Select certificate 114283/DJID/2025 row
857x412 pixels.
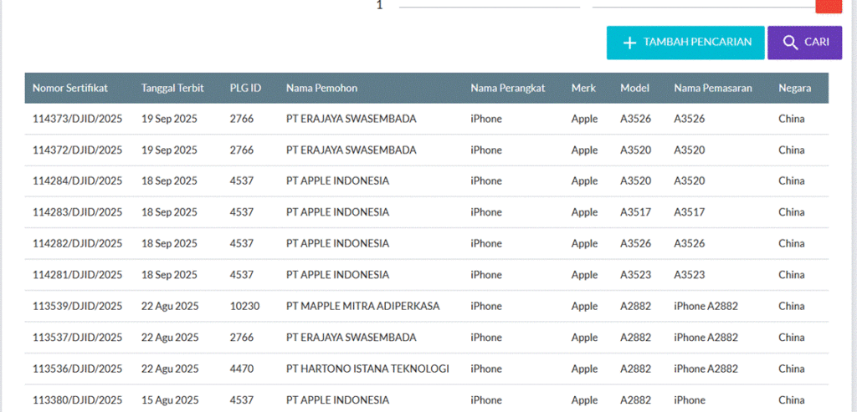77,212
